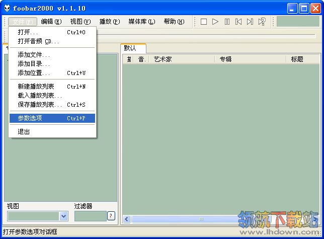Viewport: 324px width, 239px height.
Task: Choose 退出 to exit the program
Action: (x=52, y=132)
